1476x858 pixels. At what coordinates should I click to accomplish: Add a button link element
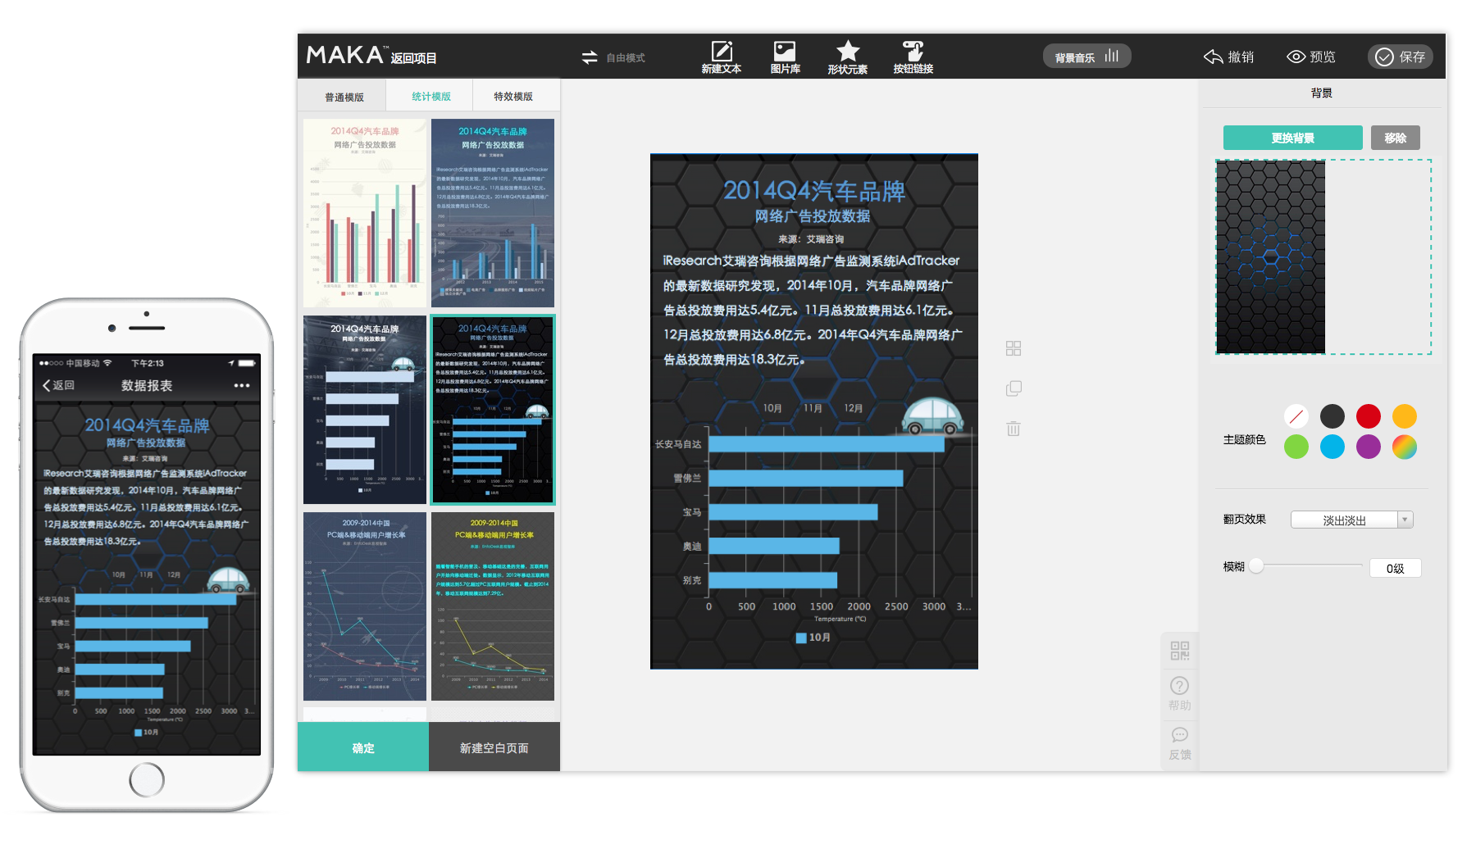[913, 57]
